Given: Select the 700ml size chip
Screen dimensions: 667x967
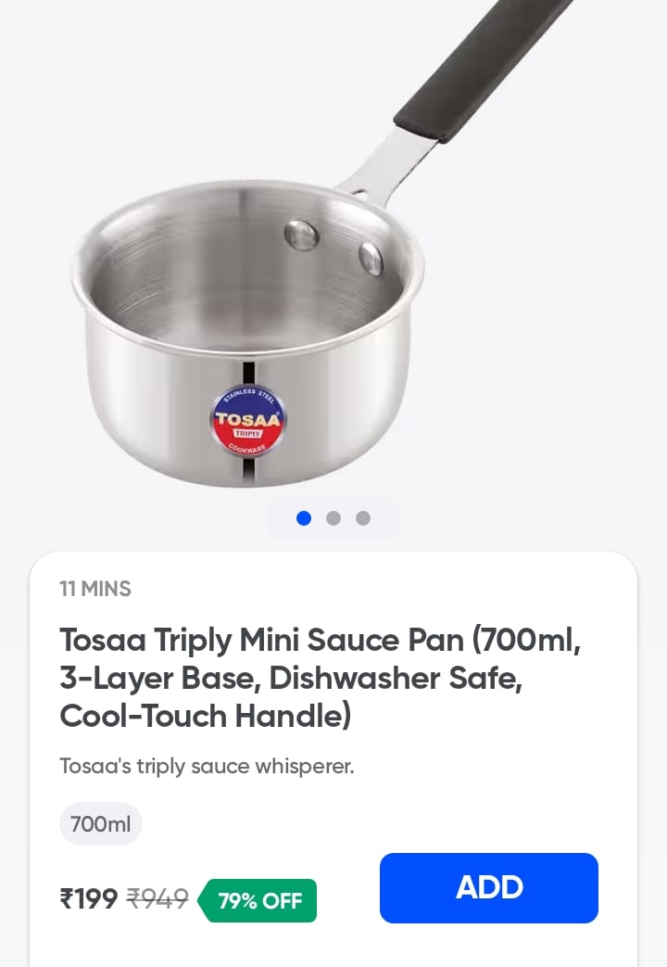Looking at the screenshot, I should pyautogui.click(x=100, y=823).
